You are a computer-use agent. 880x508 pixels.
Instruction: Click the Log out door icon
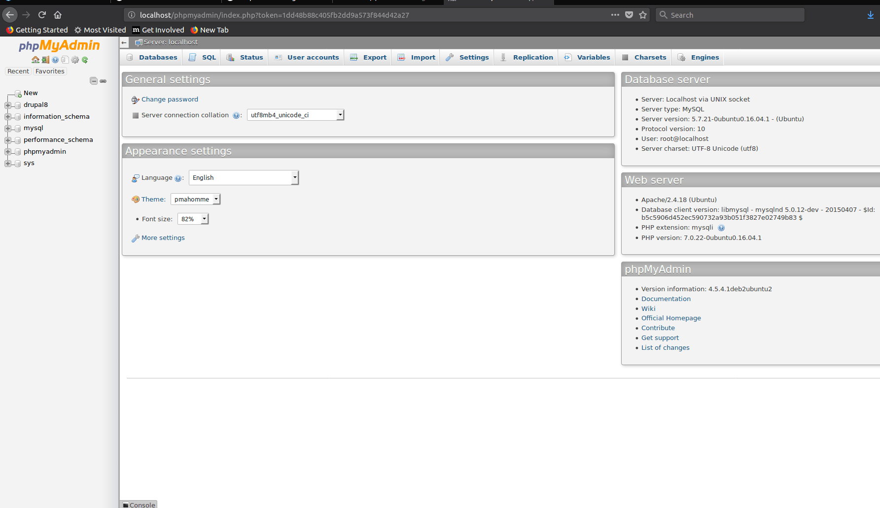tap(45, 60)
